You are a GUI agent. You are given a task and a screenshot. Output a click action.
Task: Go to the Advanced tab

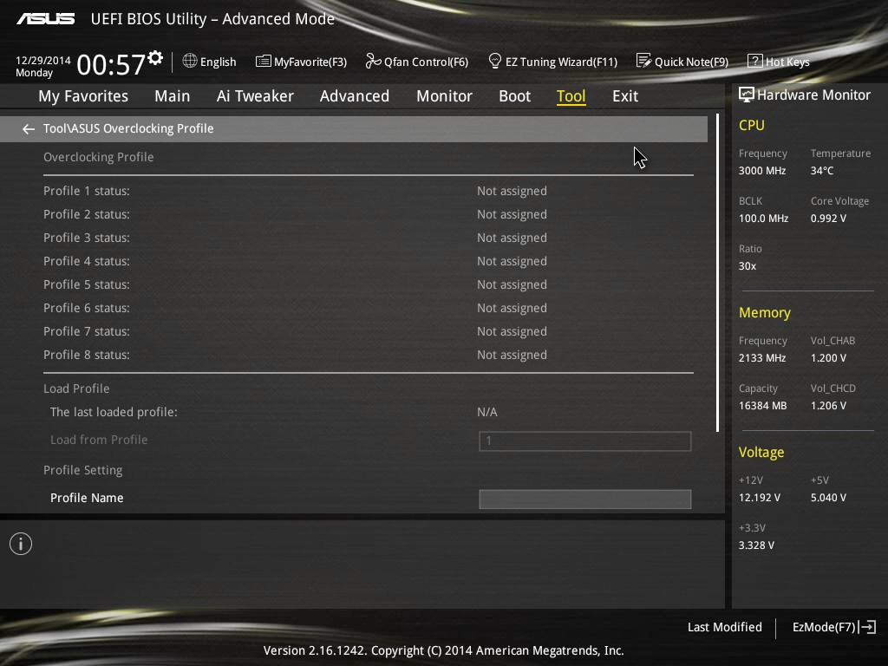point(355,96)
